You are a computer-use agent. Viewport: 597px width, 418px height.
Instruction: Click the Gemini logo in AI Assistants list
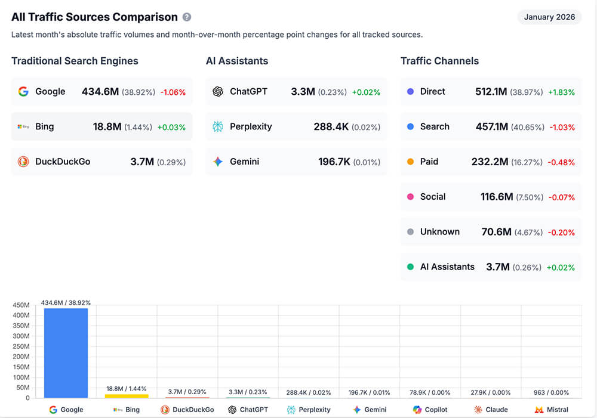(218, 162)
